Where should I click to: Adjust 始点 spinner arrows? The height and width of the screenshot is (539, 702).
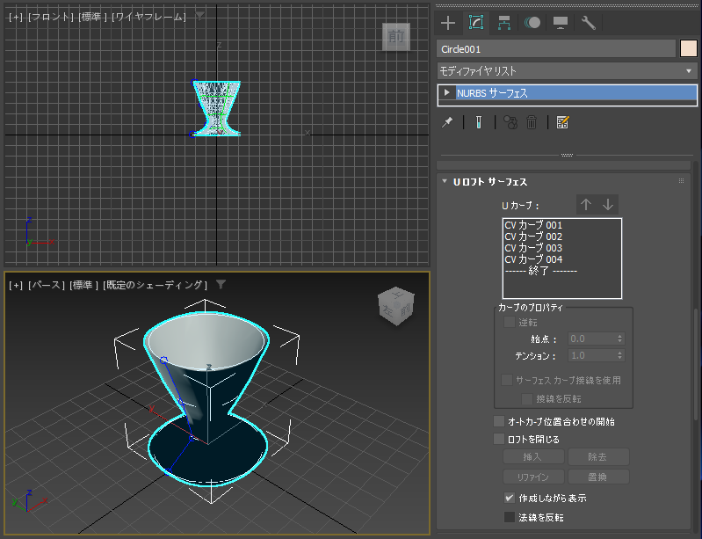coord(620,339)
